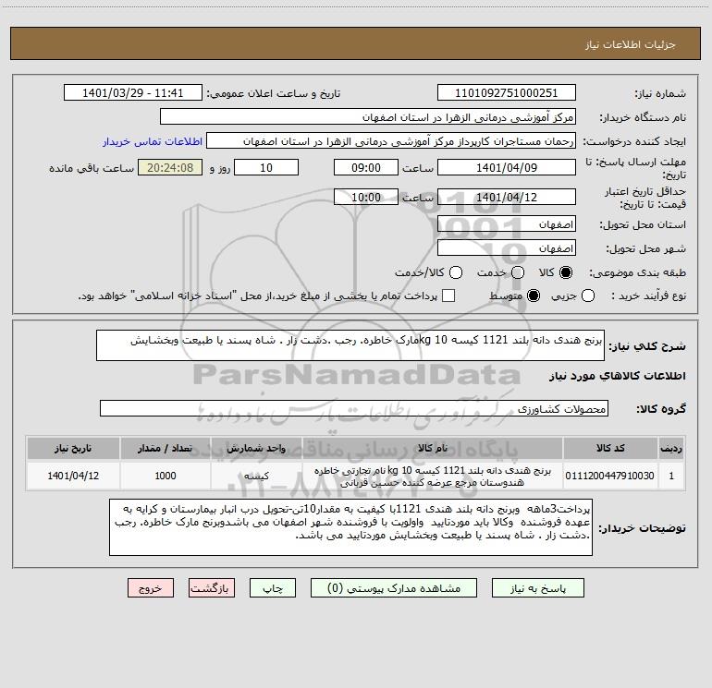Click the طبقه بندی موضوعی label
This screenshot has height=688, width=712.
coord(637,272)
